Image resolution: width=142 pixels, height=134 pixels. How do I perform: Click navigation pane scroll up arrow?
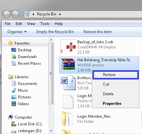[x=51, y=40]
